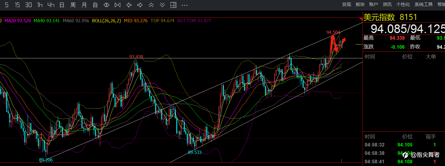Click the 最高 value 94.338
445x166 pixels.
[397, 38]
